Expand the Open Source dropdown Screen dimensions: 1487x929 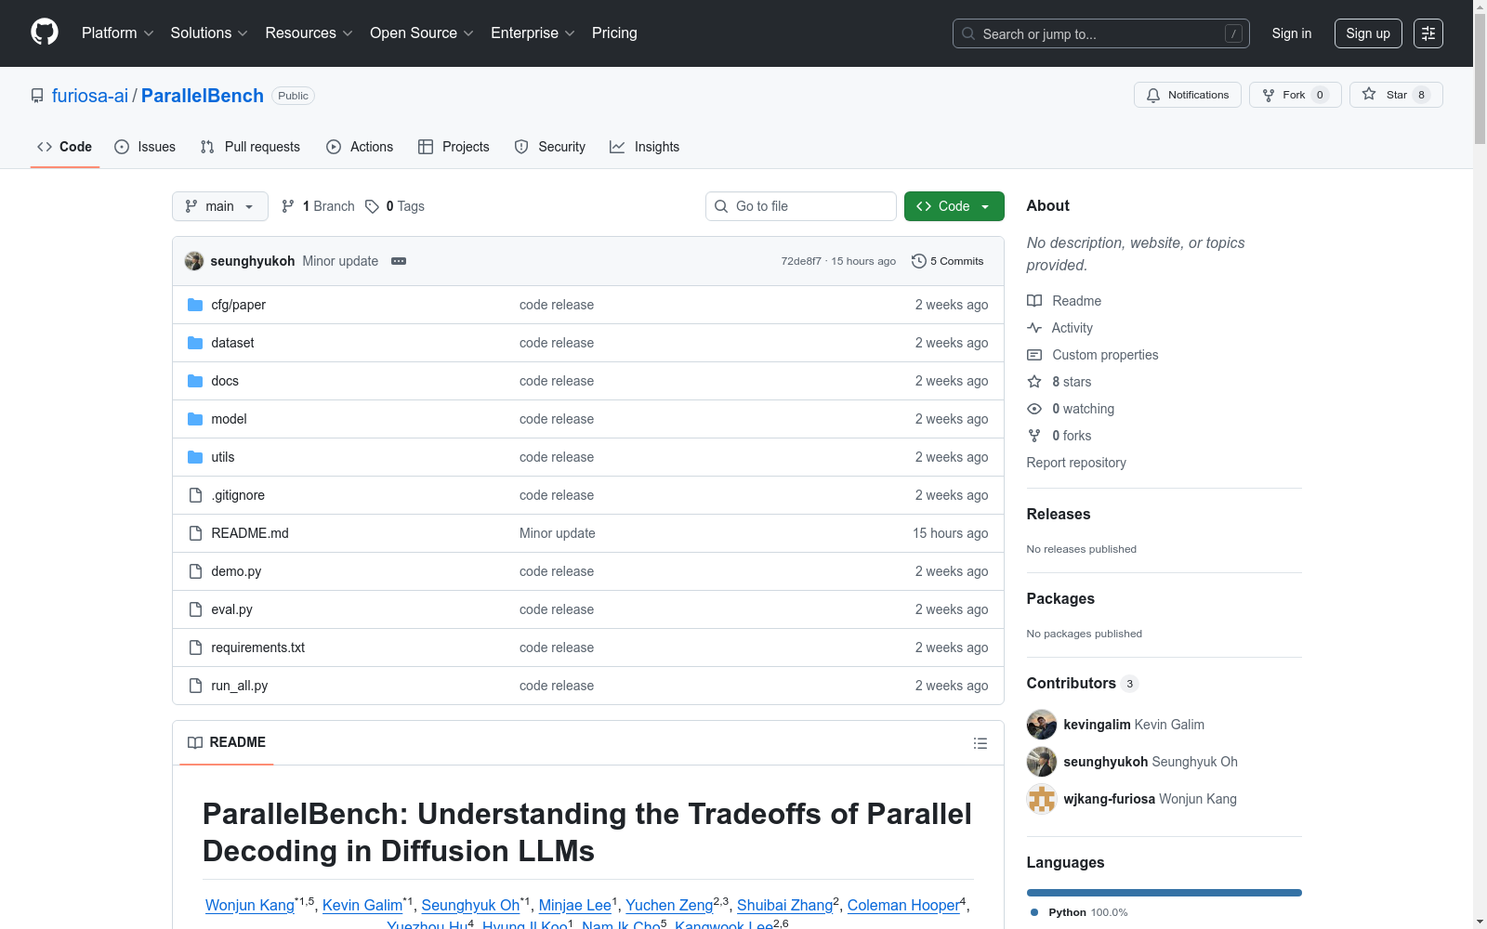pos(422,33)
